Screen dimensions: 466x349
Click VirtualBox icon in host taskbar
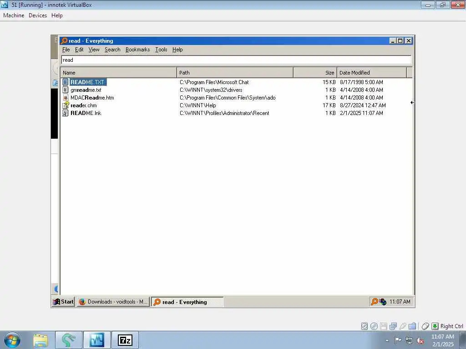coord(97,340)
